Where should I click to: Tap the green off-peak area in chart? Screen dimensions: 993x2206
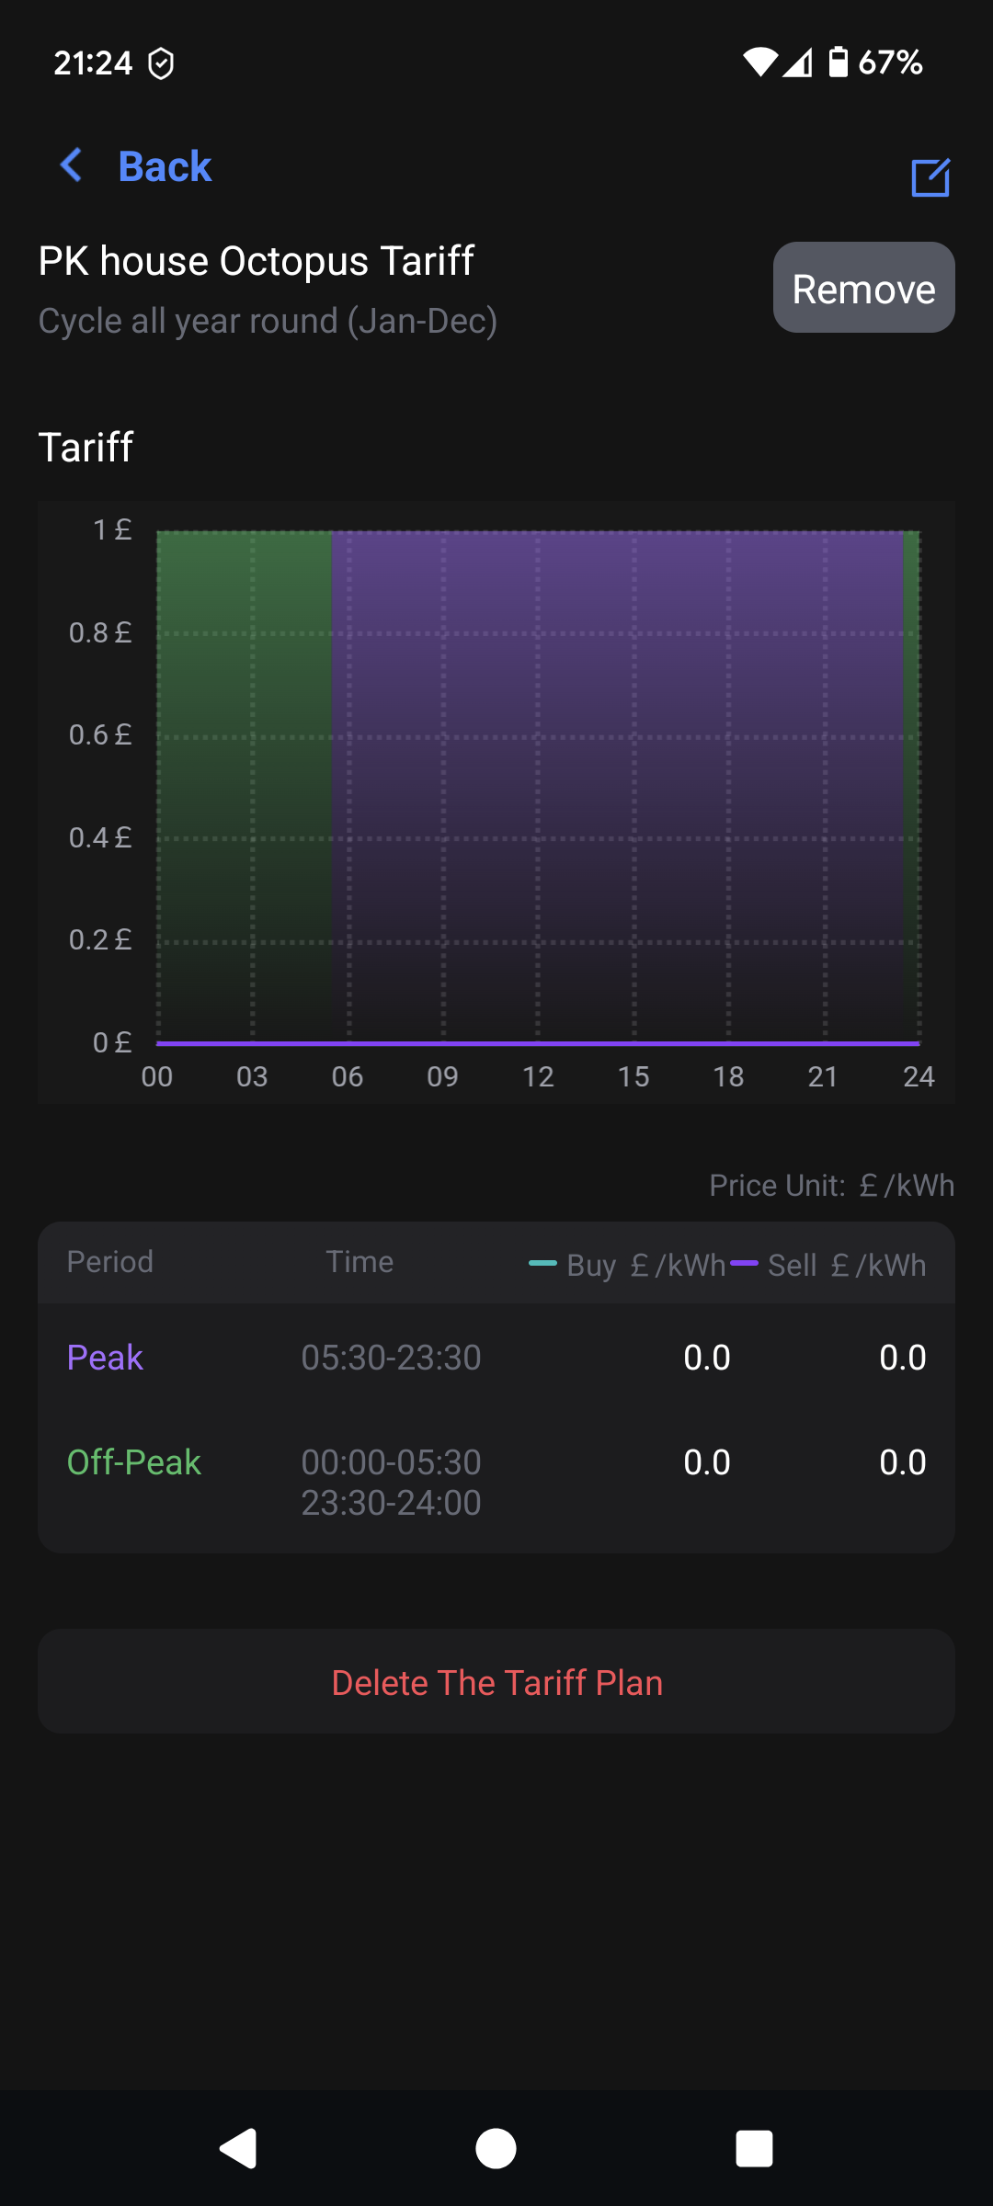244,781
